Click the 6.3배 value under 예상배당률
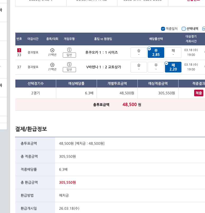The image size is (205, 213). coord(89,93)
